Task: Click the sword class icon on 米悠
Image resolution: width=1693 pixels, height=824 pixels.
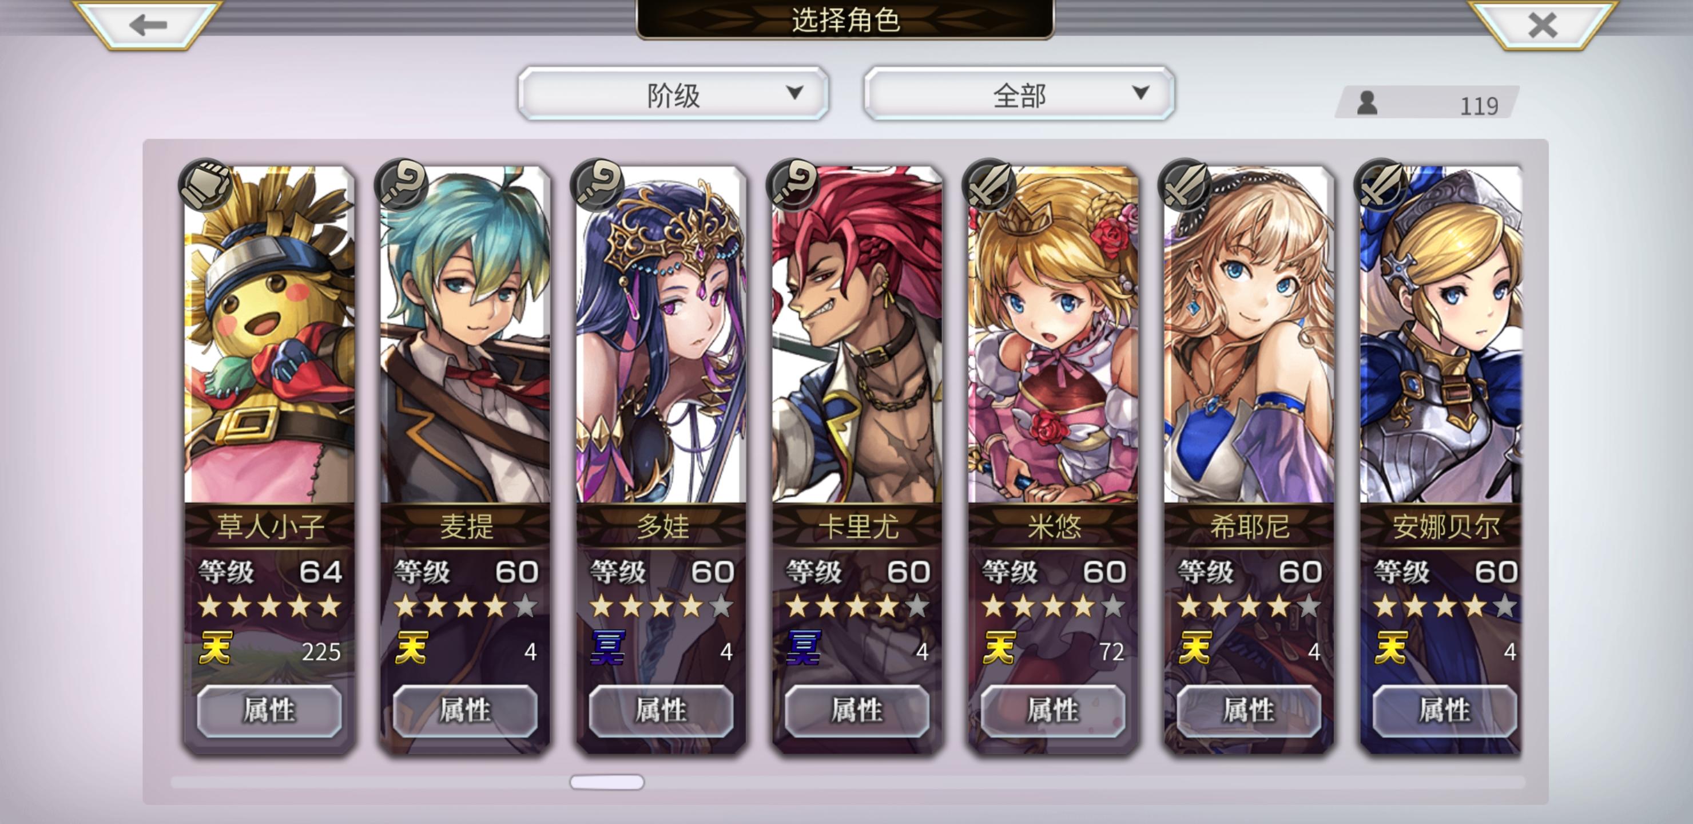Action: coord(988,185)
